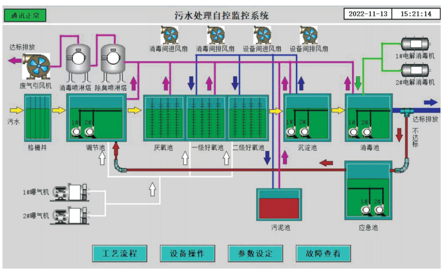
Task: Select the 除臭喷淋塔 spray tower
Action: (x=113, y=63)
